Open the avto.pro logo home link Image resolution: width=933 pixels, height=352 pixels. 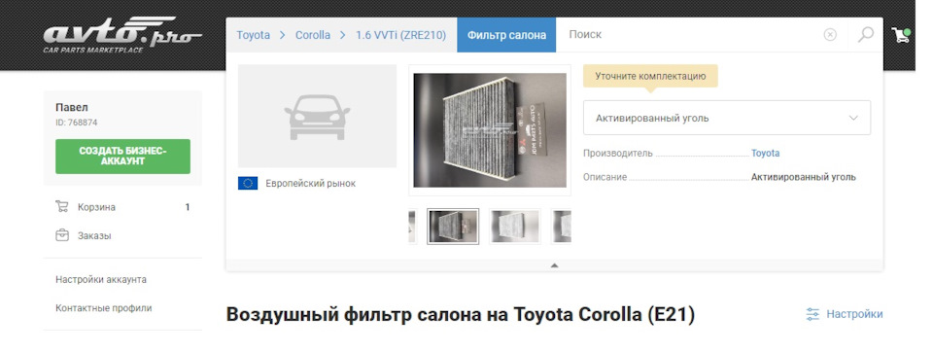coord(122,35)
